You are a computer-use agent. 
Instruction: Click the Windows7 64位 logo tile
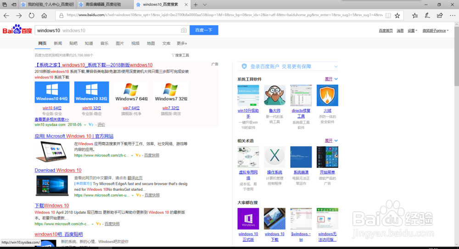[131, 92]
